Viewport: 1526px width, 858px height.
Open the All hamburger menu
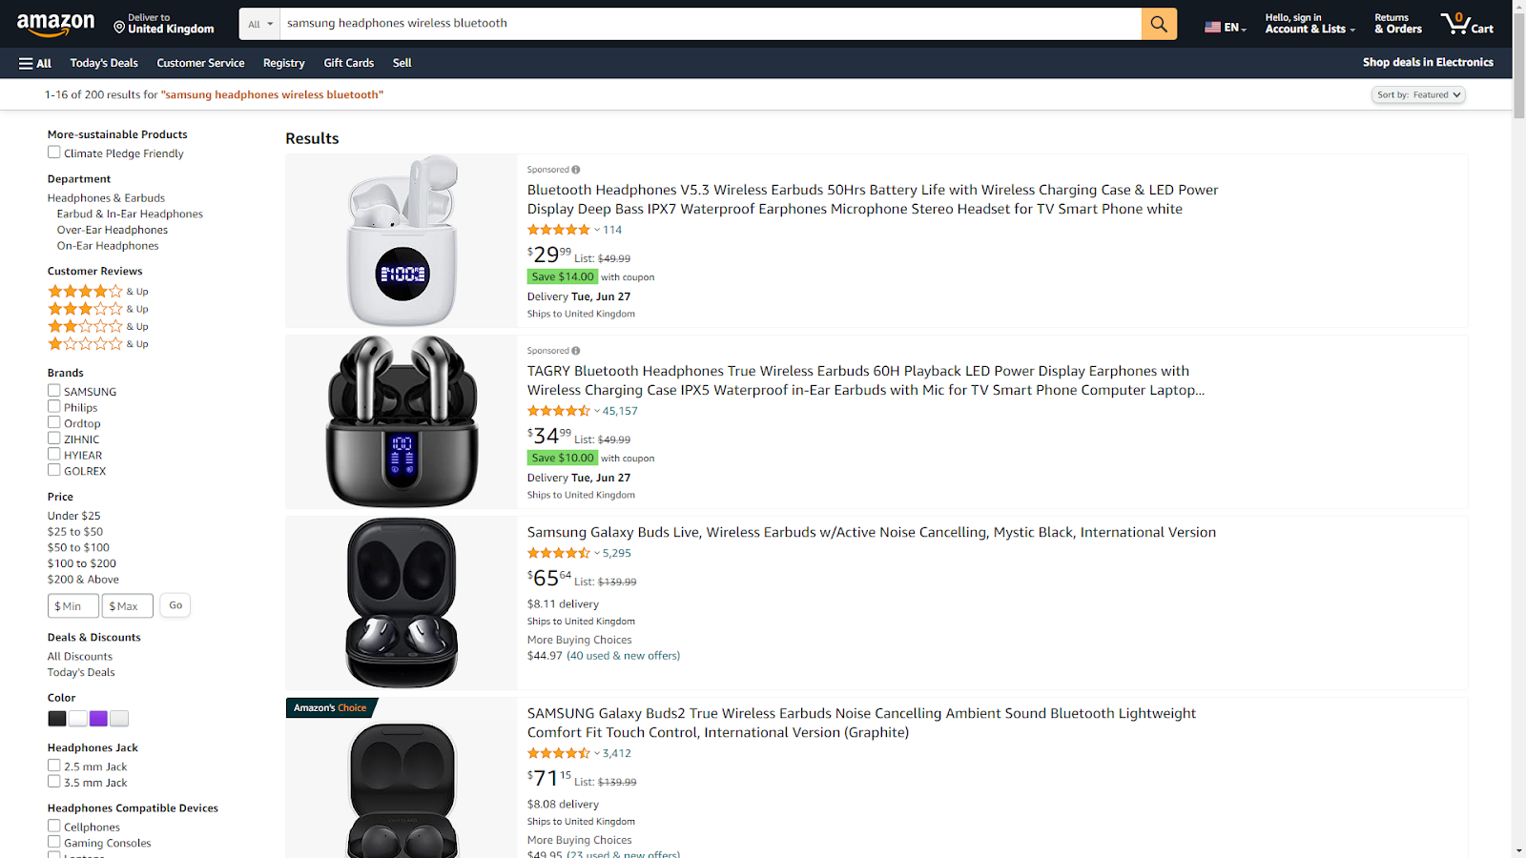coord(35,63)
